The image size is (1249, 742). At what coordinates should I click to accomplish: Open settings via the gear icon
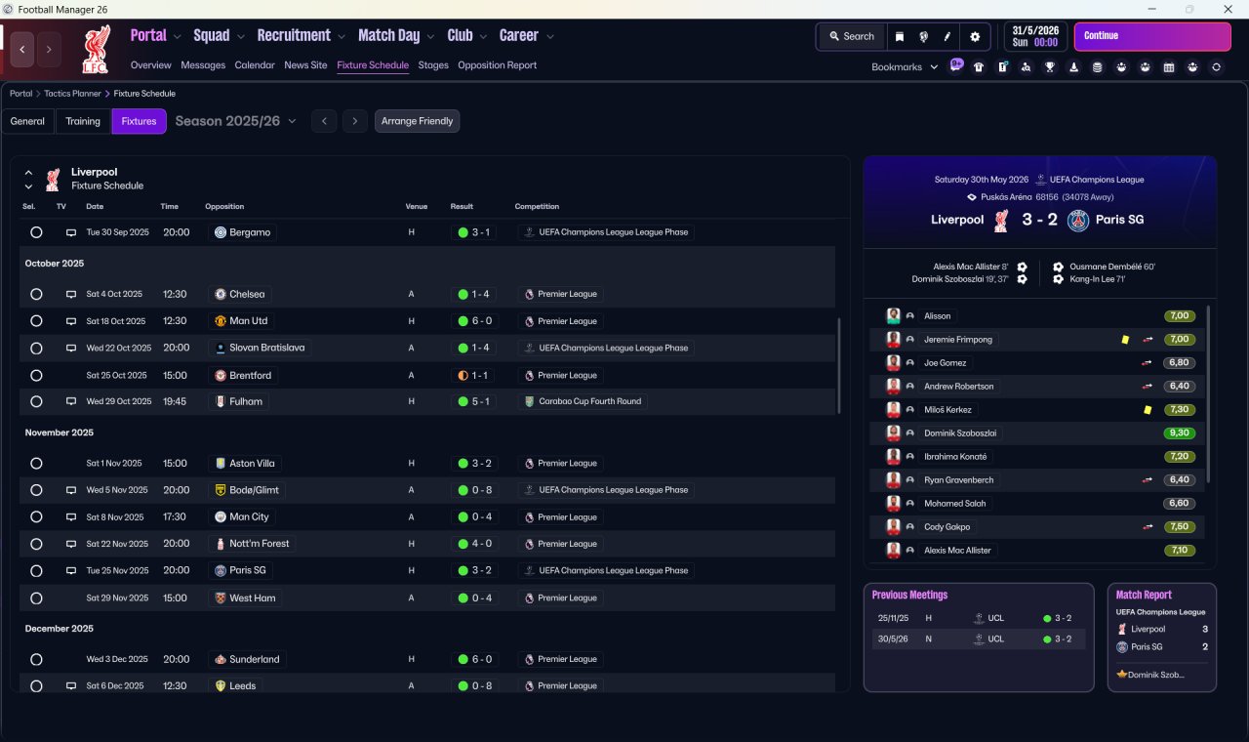[x=974, y=37]
